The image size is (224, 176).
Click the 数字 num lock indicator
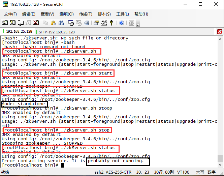[212, 172]
